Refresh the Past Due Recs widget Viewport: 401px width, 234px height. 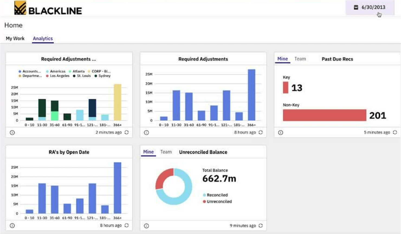click(x=395, y=132)
